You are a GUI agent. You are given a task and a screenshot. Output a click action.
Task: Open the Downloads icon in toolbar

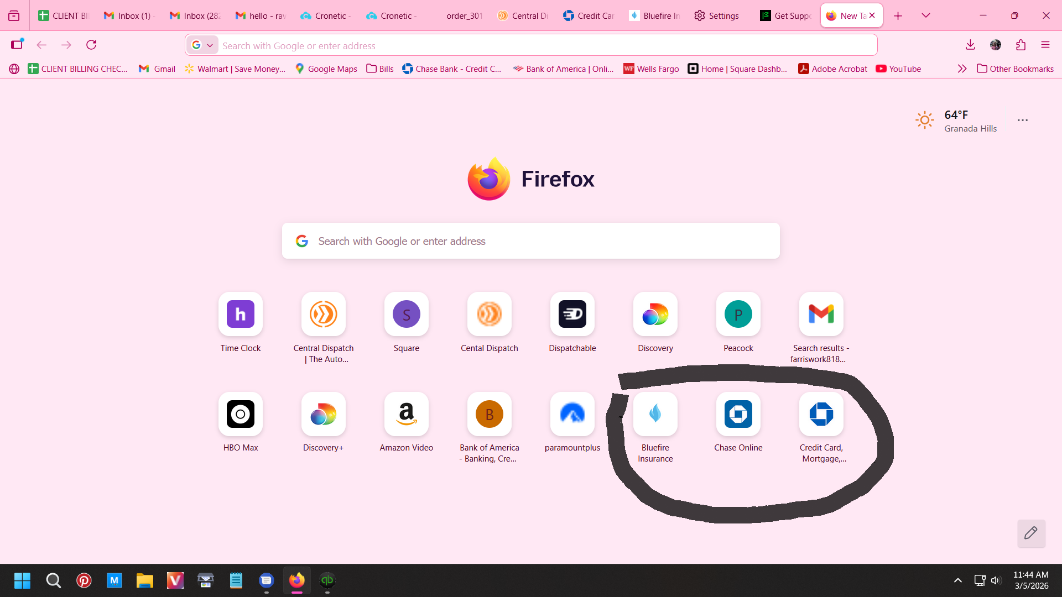click(x=970, y=45)
